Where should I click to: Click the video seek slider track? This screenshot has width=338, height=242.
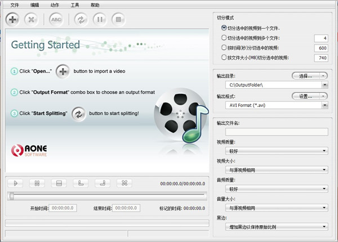pyautogui.click(x=107, y=196)
